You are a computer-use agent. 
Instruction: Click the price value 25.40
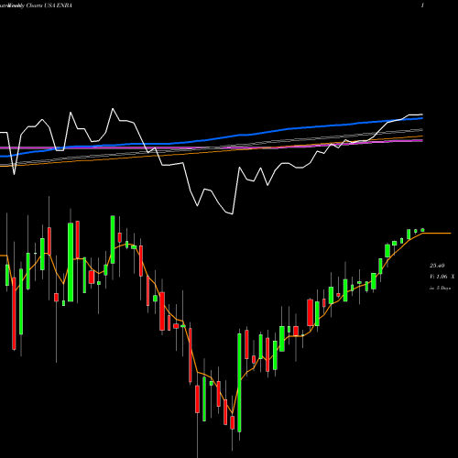(x=437, y=266)
